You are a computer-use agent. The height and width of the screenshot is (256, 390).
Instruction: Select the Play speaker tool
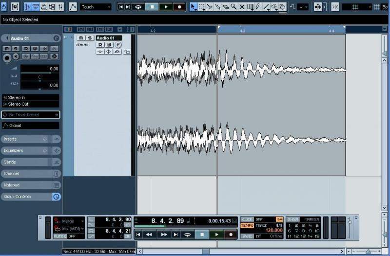(274, 7)
